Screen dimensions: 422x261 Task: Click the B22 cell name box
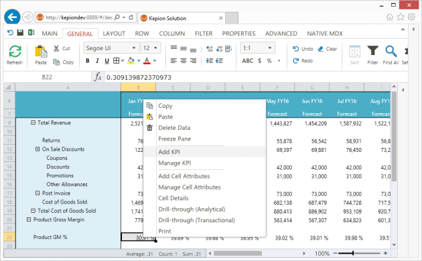(47, 78)
